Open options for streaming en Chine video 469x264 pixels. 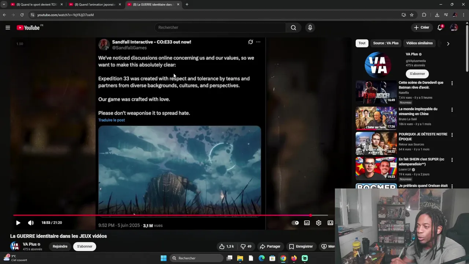click(452, 110)
